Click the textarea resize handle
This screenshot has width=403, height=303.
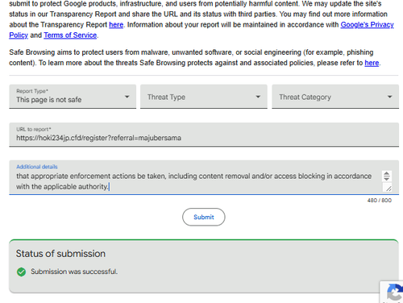coord(388,188)
